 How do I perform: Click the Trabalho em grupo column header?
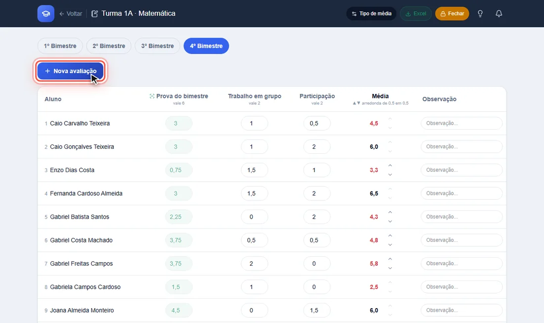click(254, 96)
